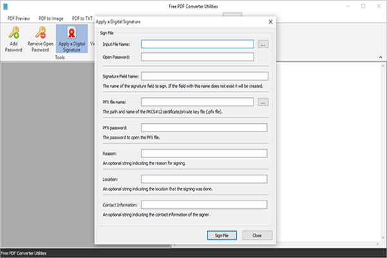The image size is (387, 258).
Task: Open the Apply a Digital Signature tool
Action: pos(71,39)
